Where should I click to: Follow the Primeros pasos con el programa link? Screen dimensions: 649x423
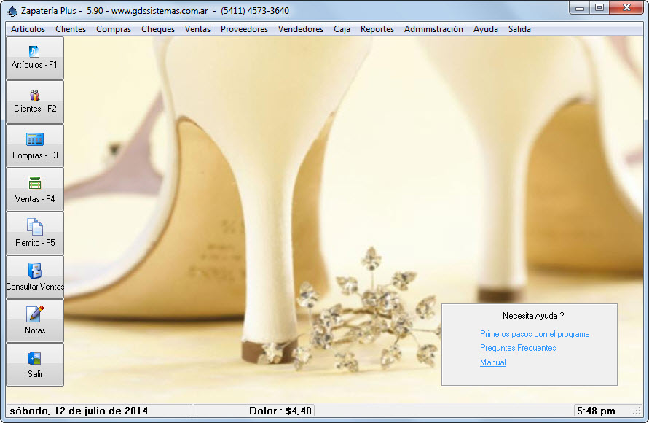[535, 334]
